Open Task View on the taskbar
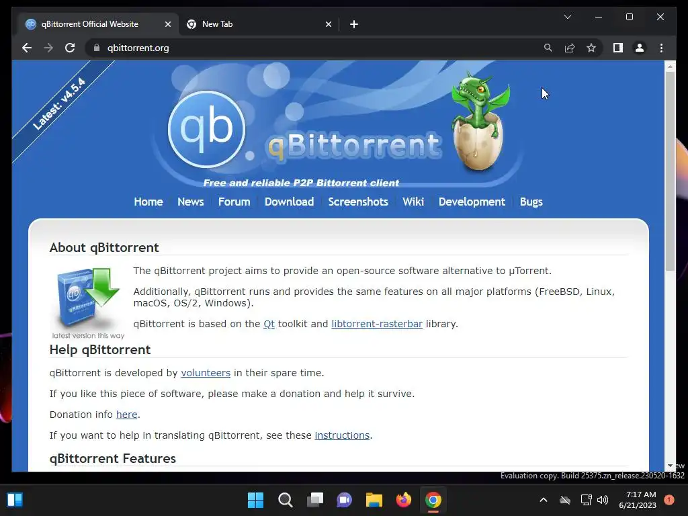Image resolution: width=688 pixels, height=516 pixels. click(x=314, y=500)
